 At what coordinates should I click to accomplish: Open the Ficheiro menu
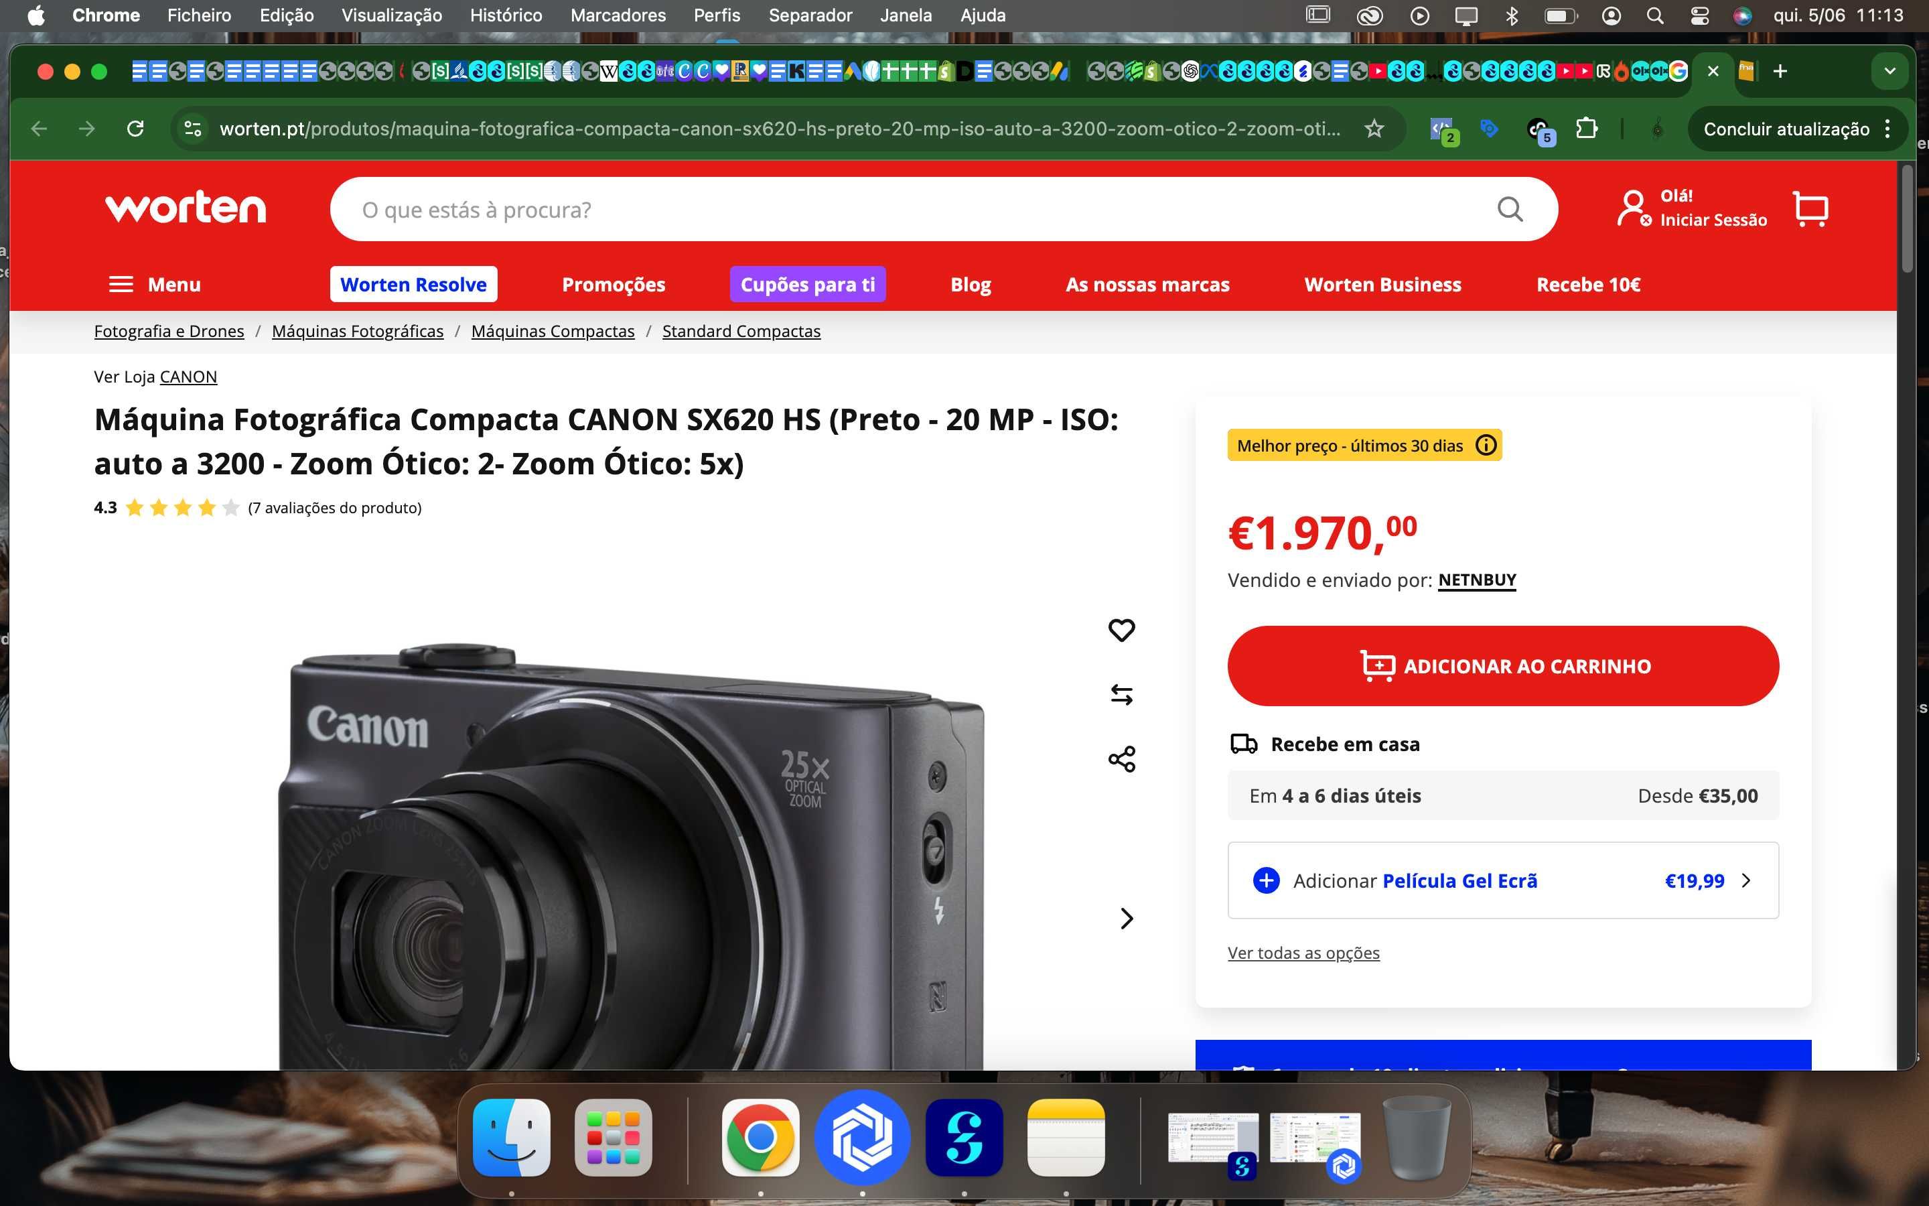[x=200, y=15]
